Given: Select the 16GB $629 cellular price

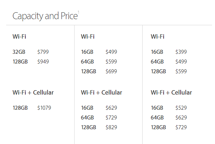Looking at the screenshot, I should tap(111, 108).
